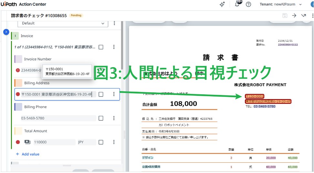The image size is (314, 173).
Task: Open the Tenant newAIFteam dropdown
Action: pos(280,4)
